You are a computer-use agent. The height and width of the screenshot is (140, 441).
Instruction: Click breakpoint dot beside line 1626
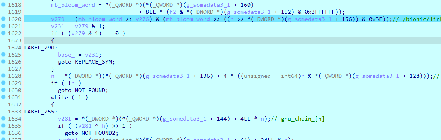click(3, 62)
